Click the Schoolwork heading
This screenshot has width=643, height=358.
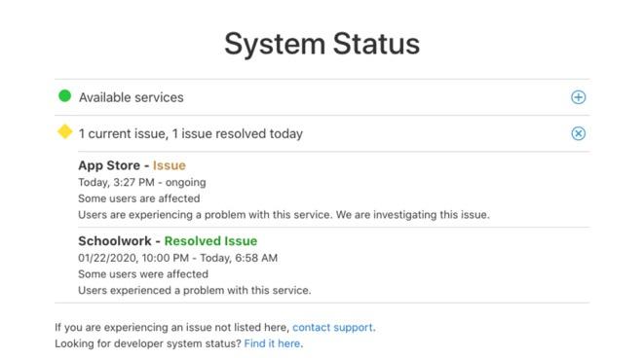115,241
